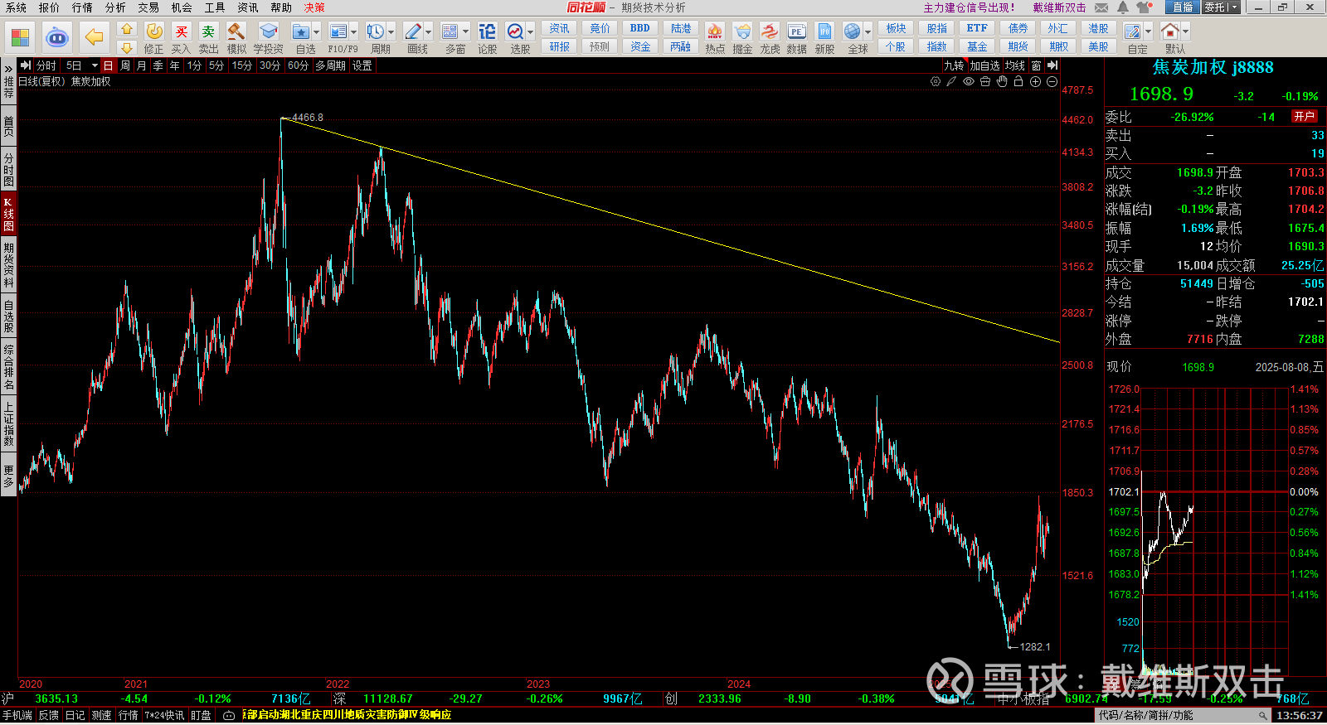This screenshot has width=1327, height=725.
Task: Click the scrolling news headline at bottom
Action: 348,715
